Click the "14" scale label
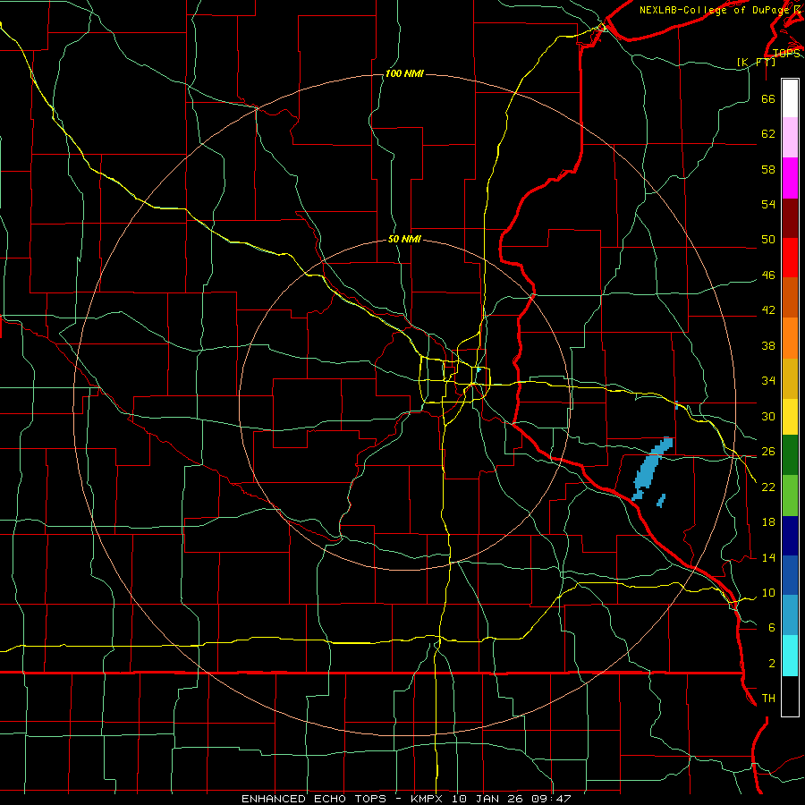This screenshot has height=805, width=805. point(768,557)
